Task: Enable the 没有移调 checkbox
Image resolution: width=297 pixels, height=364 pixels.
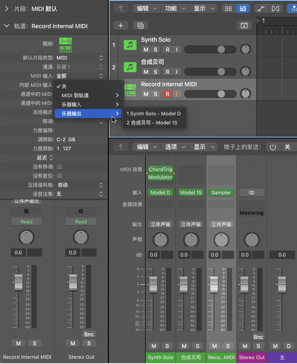Action: pos(60,166)
